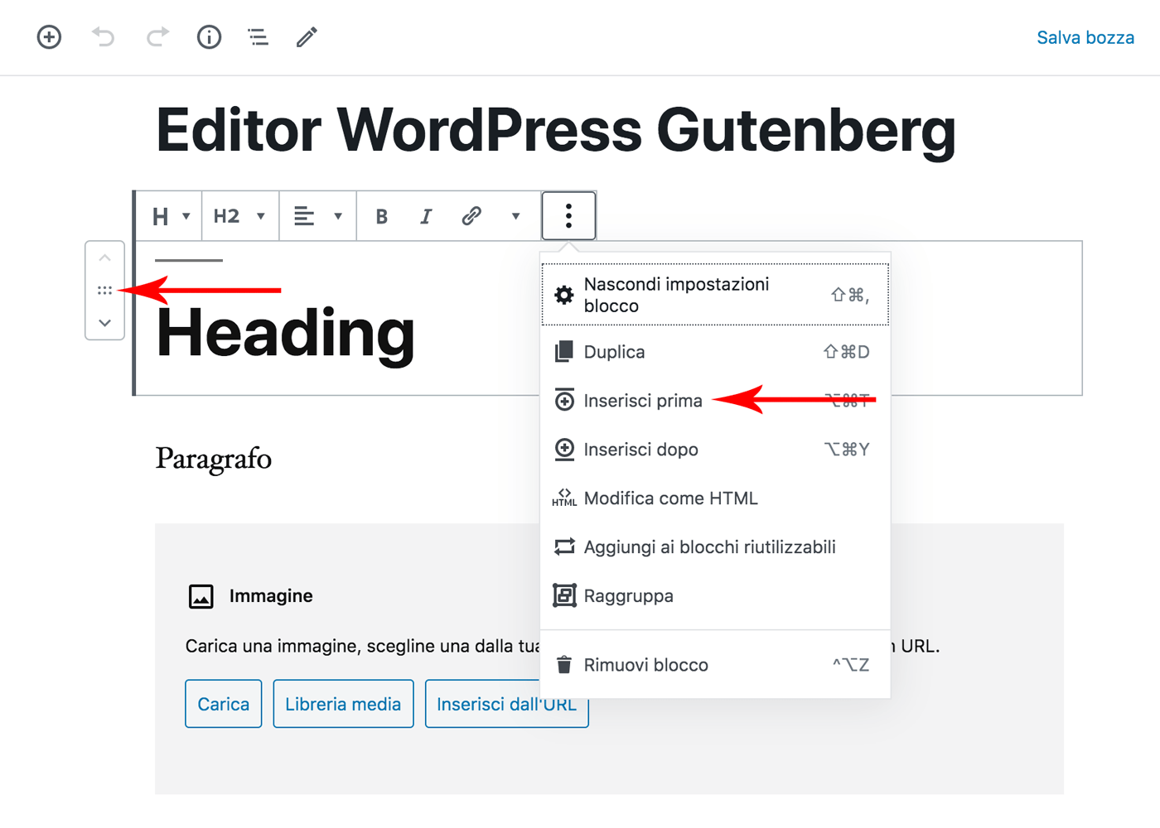Select Nascondi impostazioni blocco

(x=716, y=295)
